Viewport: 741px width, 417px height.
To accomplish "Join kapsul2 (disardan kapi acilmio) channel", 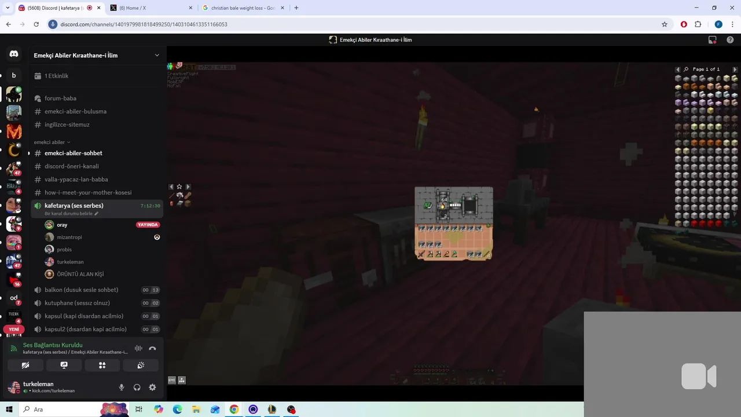I will (97, 330).
